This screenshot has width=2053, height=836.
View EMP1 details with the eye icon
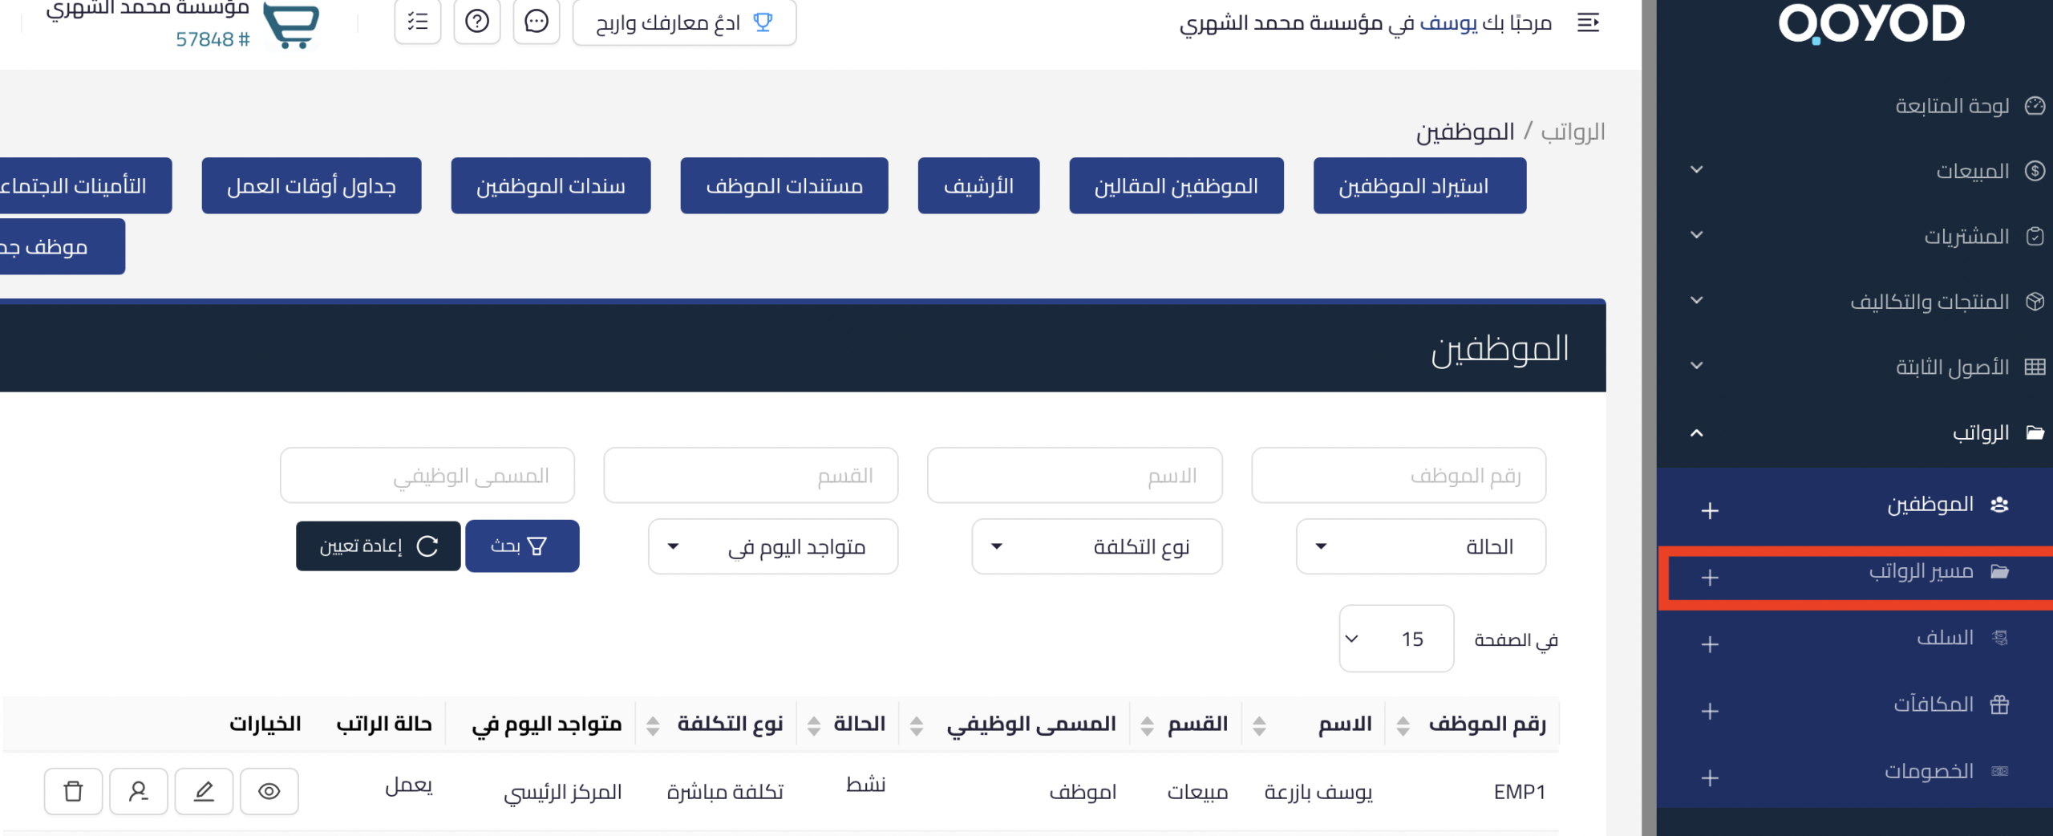coord(269,791)
